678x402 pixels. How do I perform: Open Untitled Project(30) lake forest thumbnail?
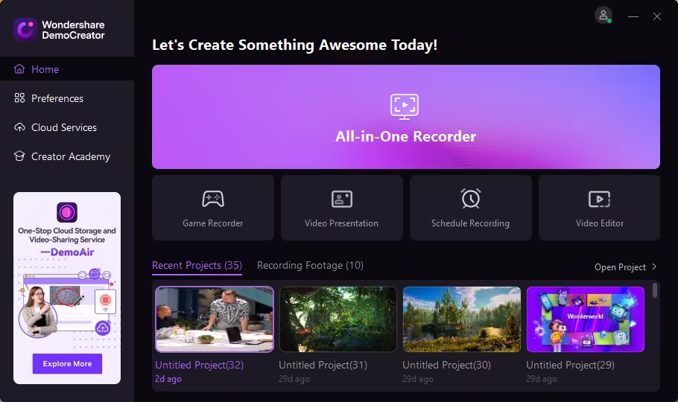point(462,319)
